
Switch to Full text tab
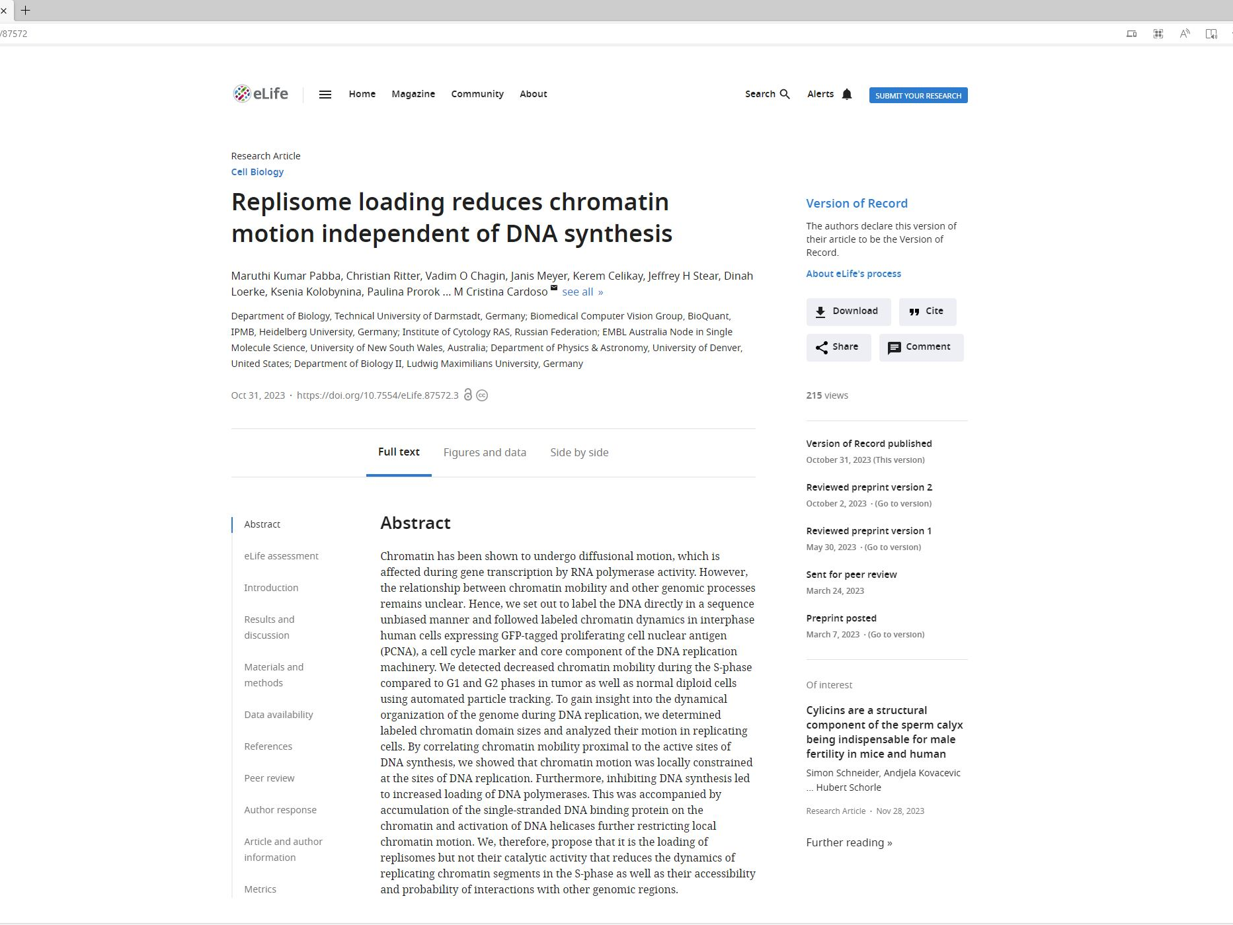coord(399,452)
